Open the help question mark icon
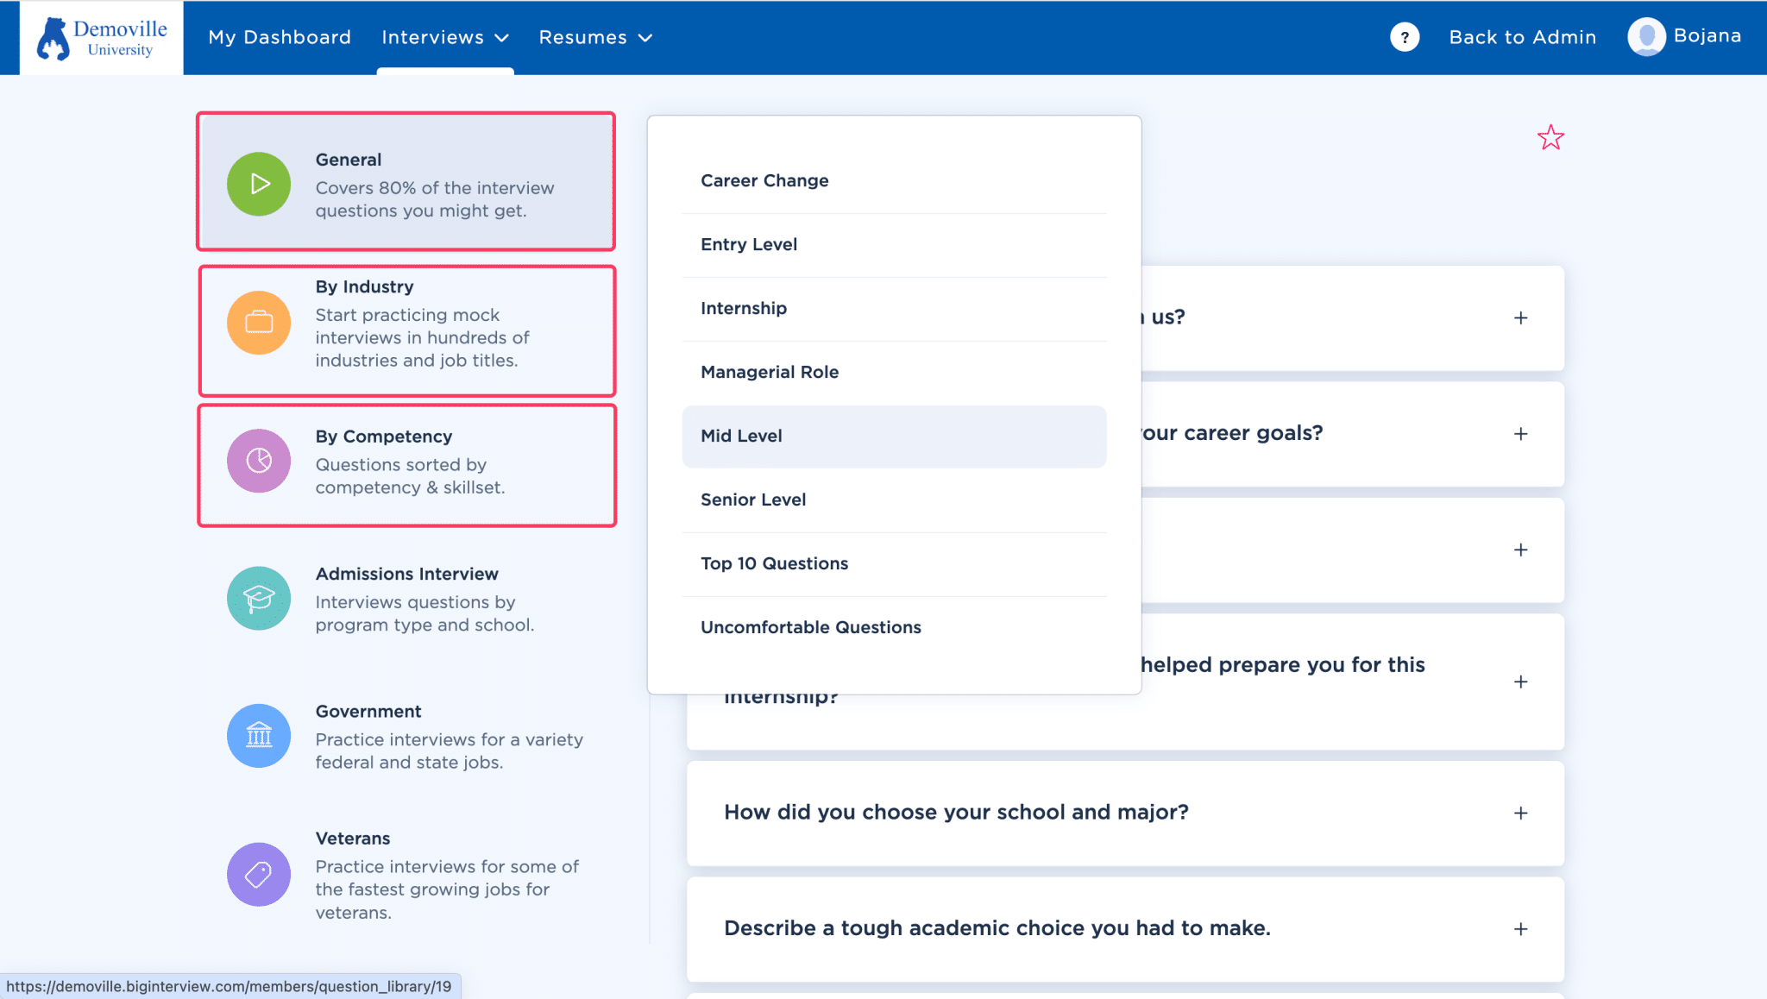Viewport: 1767px width, 999px height. 1405,37
